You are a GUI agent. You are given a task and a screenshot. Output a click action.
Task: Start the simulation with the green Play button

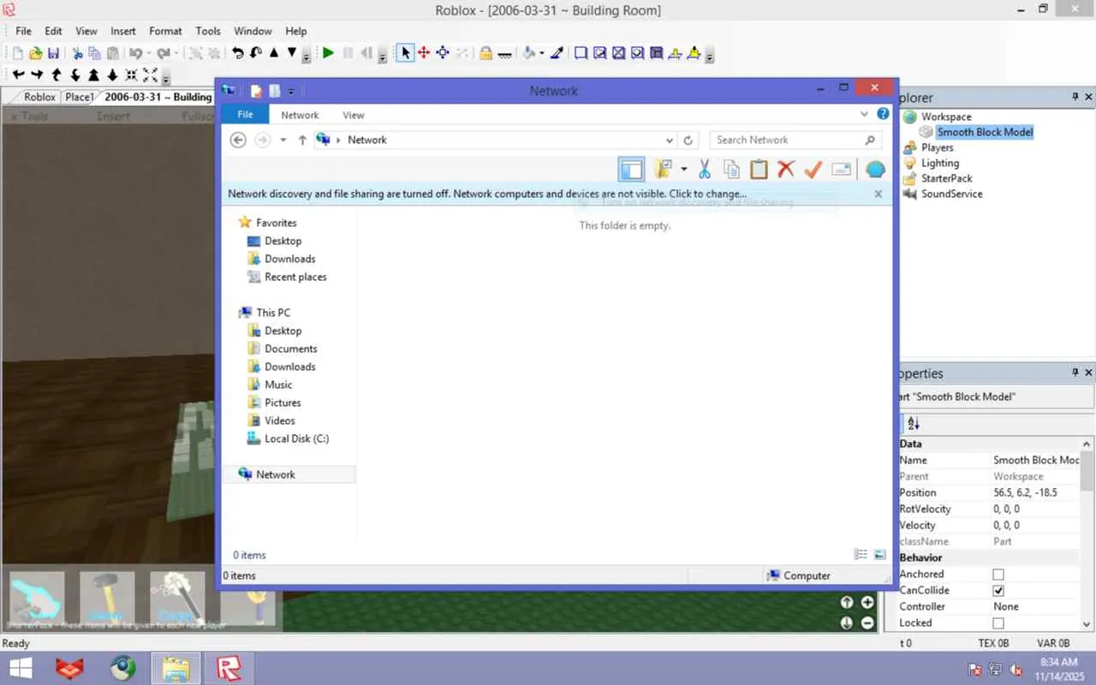point(328,53)
